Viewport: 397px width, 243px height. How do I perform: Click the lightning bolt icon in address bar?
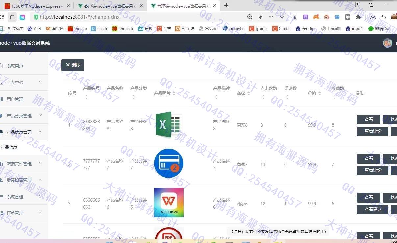point(261,17)
